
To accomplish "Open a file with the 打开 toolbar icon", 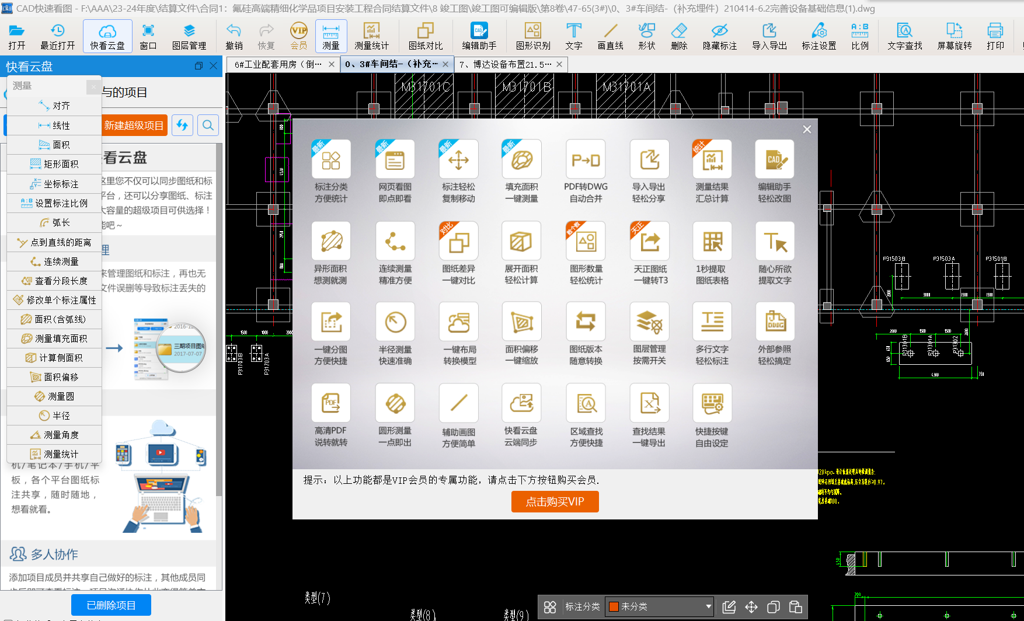I will pos(16,36).
